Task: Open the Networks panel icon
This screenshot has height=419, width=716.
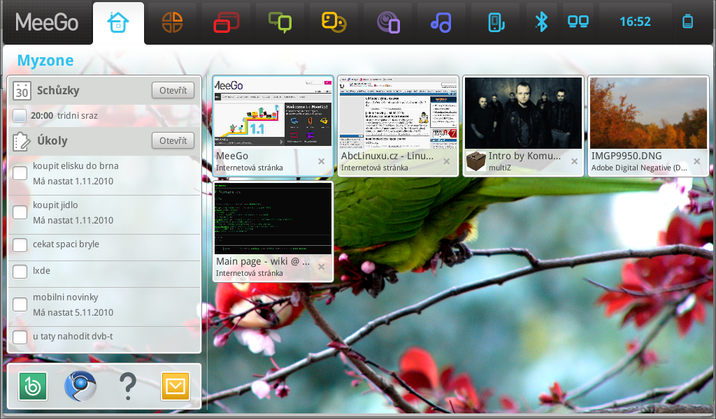Action: pos(578,22)
